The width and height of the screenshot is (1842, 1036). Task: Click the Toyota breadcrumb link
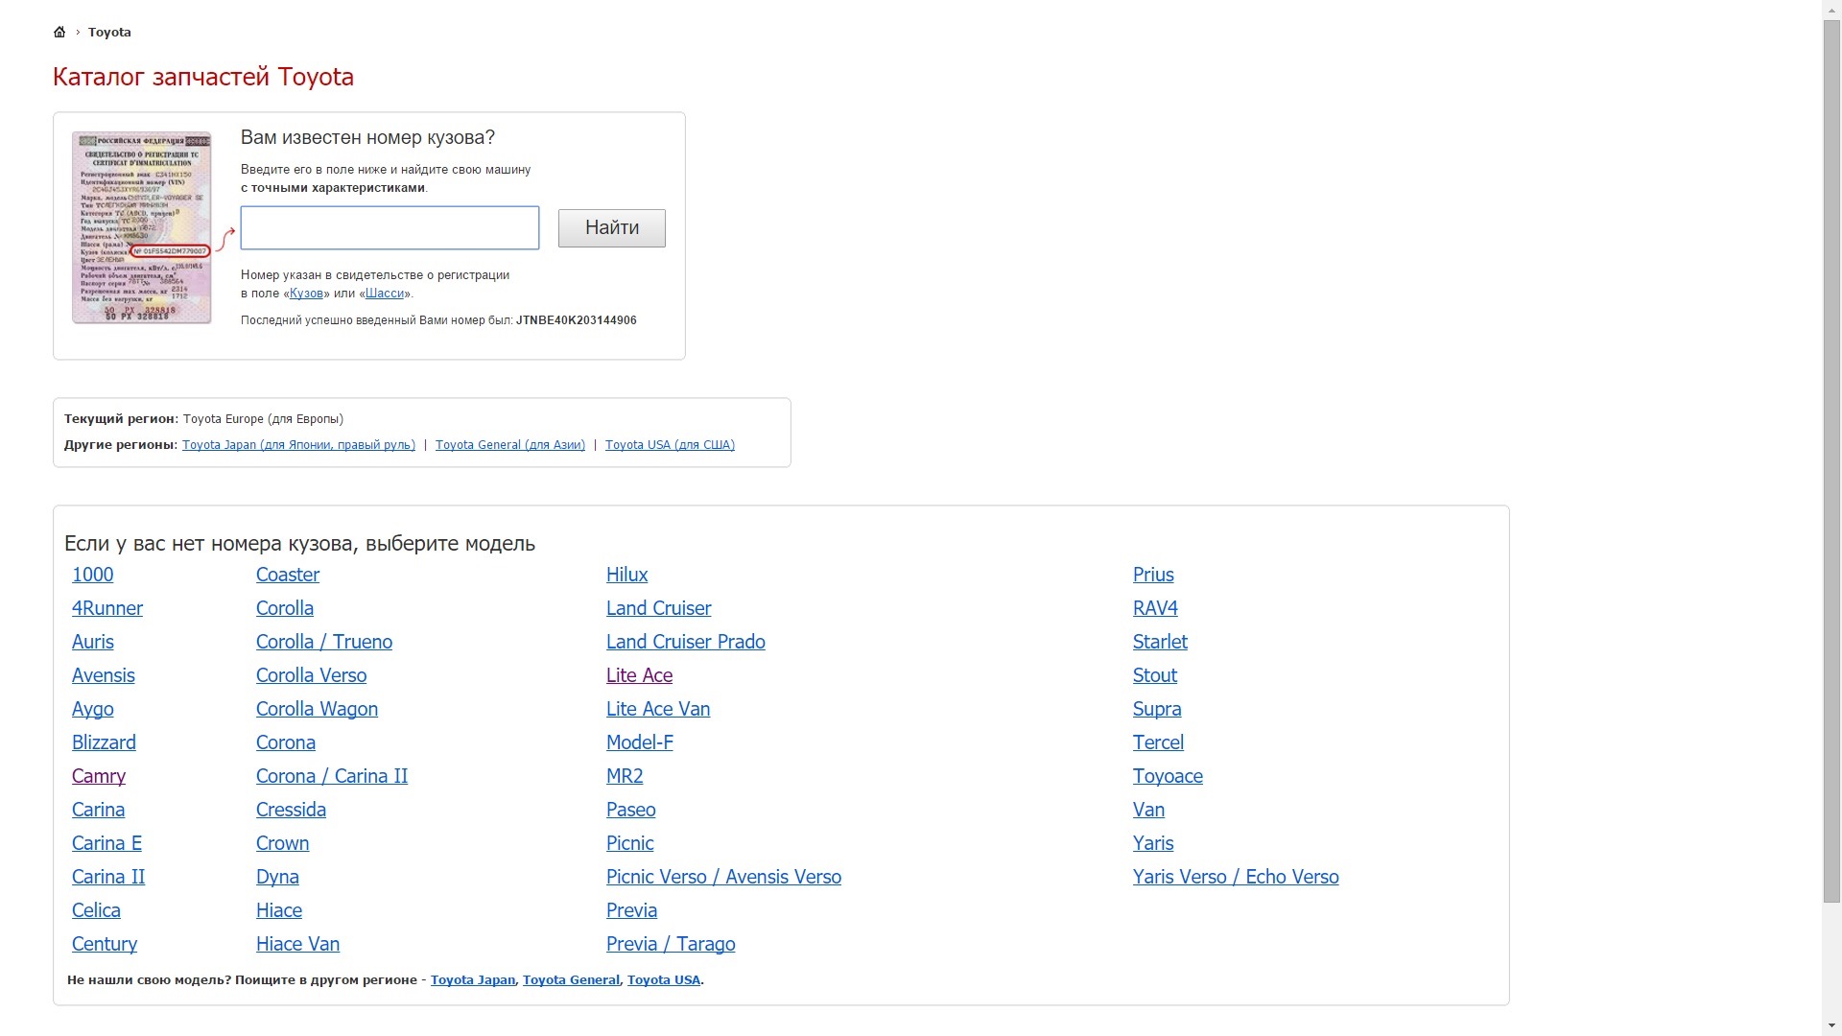(110, 31)
